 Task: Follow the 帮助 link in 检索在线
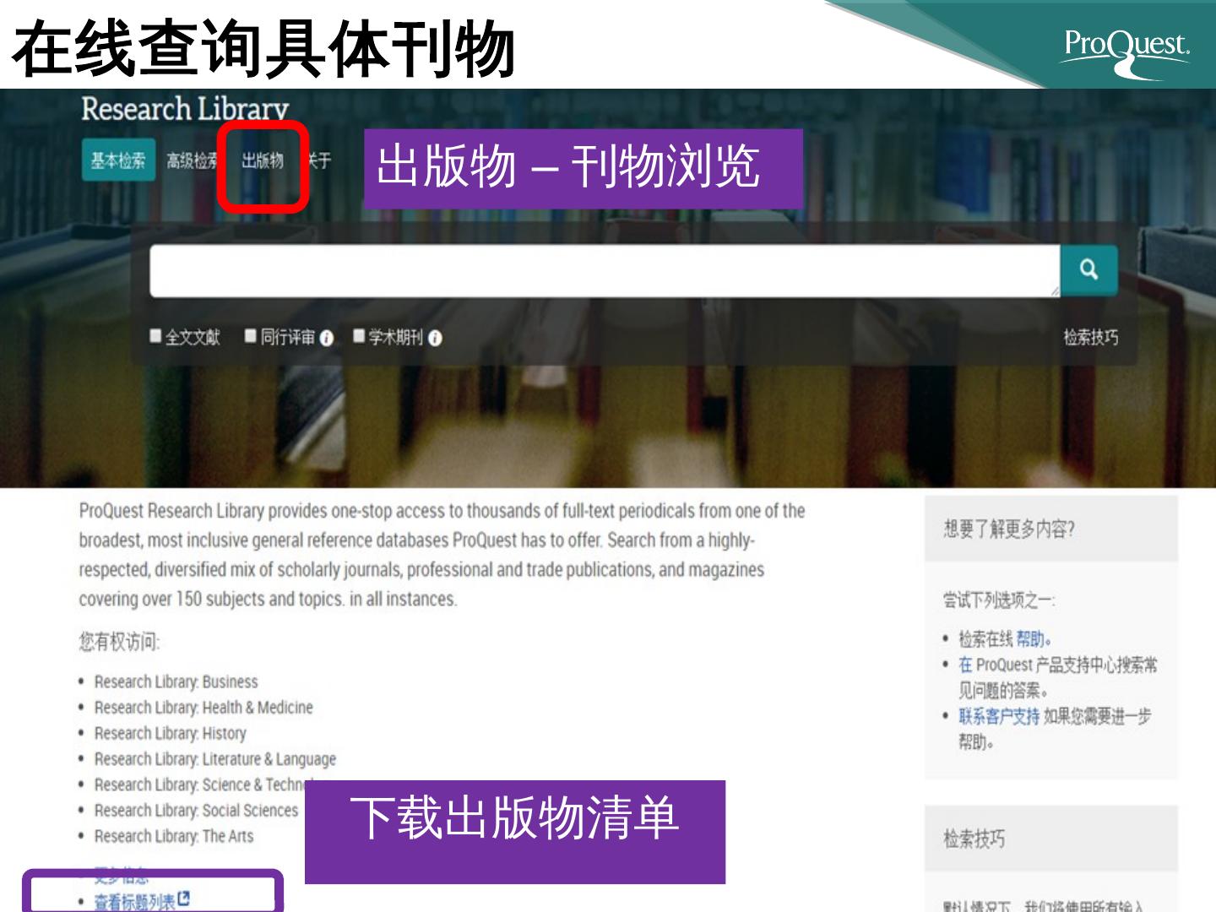(1030, 638)
